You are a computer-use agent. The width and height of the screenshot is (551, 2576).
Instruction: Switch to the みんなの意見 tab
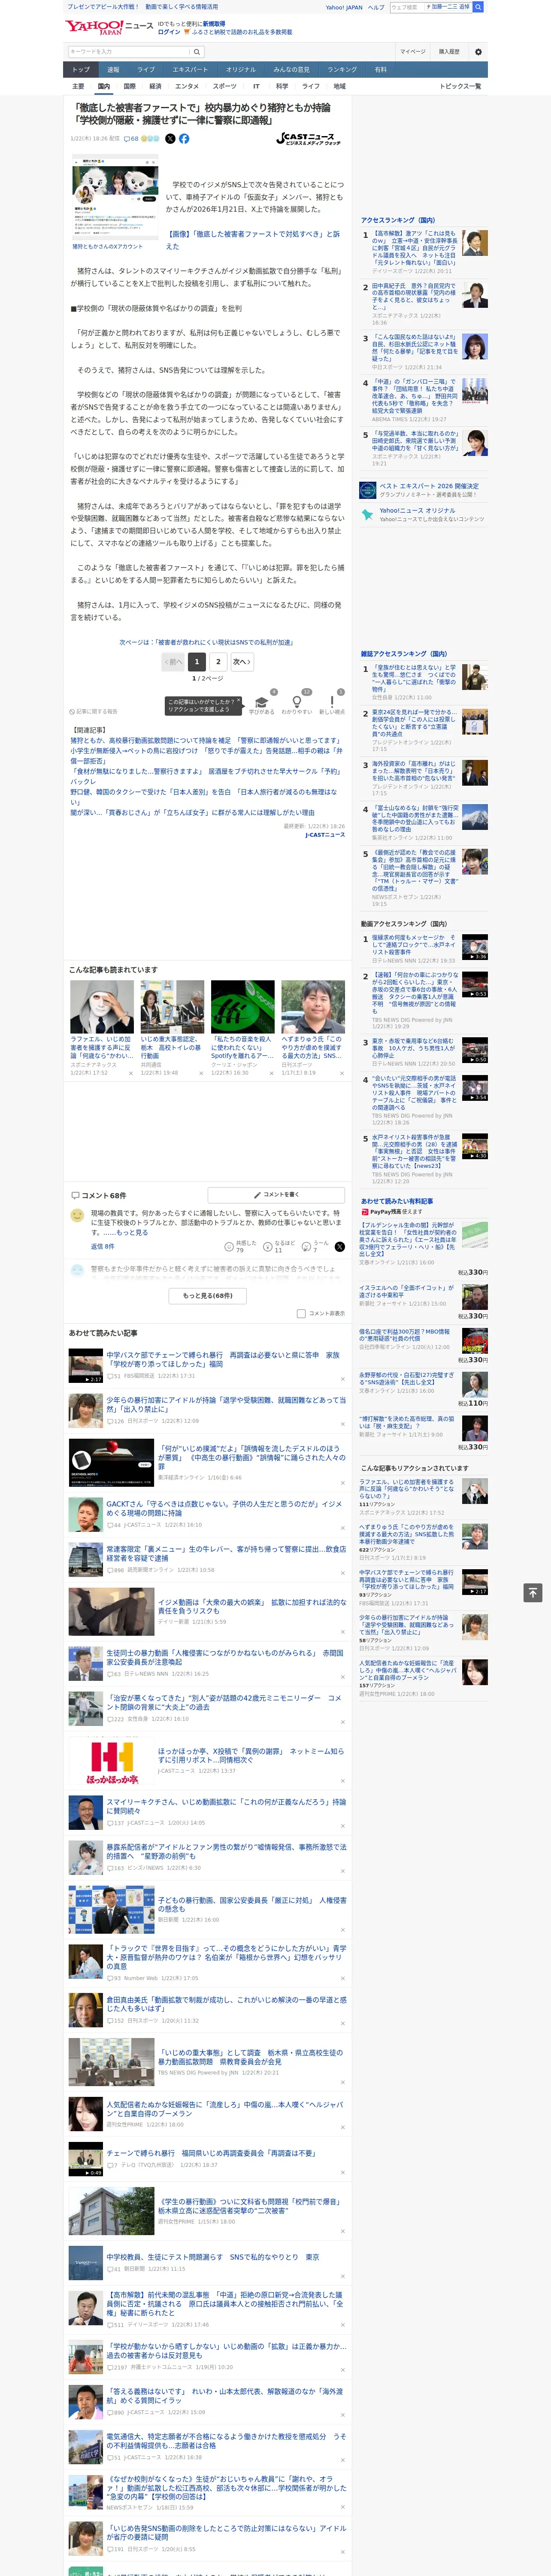pyautogui.click(x=292, y=70)
